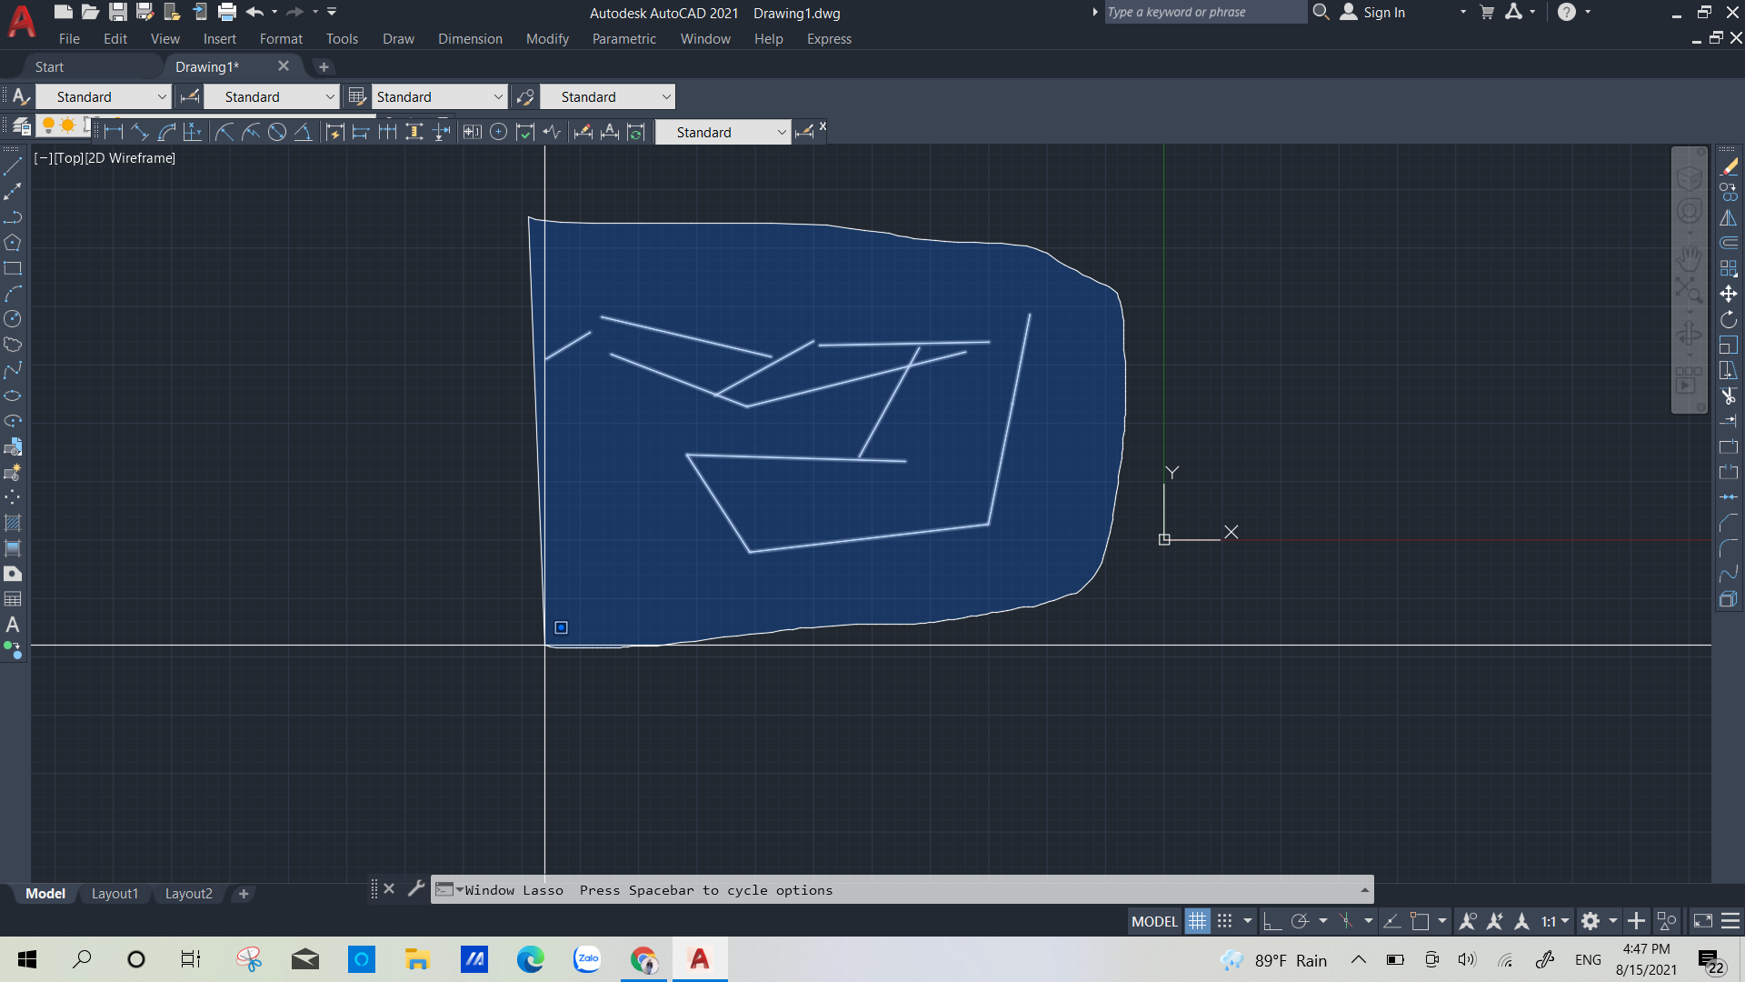This screenshot has width=1745, height=982.
Task: Click the Sign In button
Action: tap(1373, 12)
